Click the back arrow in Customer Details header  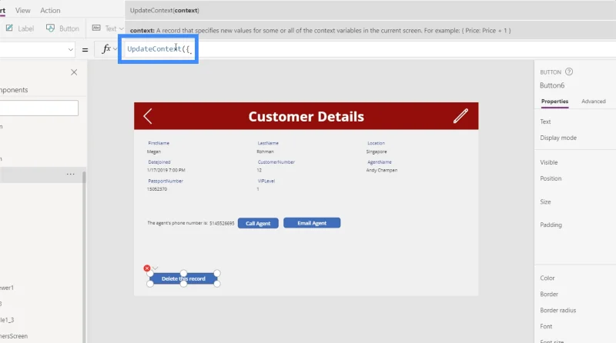coord(148,116)
